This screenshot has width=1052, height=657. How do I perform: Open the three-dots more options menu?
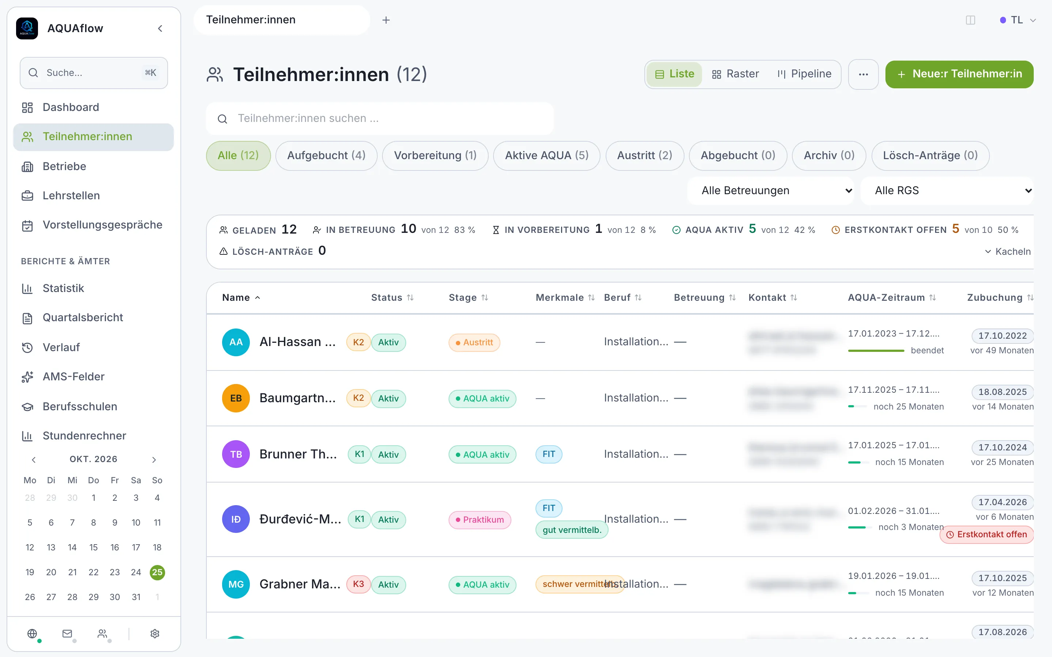864,74
